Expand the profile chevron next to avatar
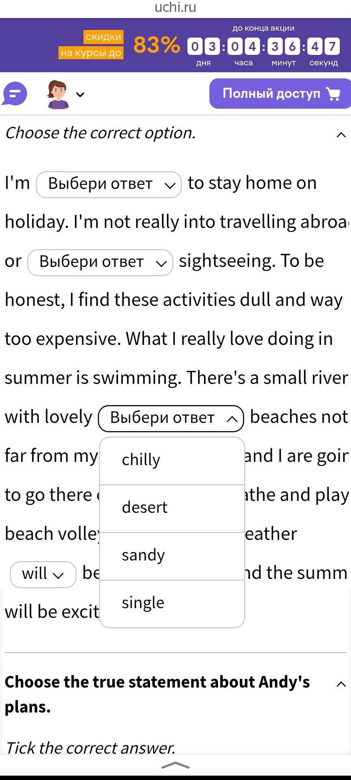351x780 pixels. pyautogui.click(x=80, y=95)
